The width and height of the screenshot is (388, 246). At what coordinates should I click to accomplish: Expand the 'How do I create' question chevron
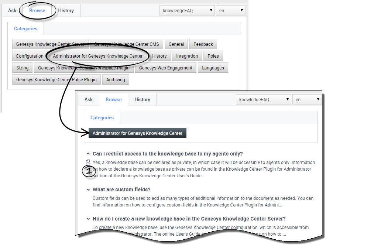[88, 219]
